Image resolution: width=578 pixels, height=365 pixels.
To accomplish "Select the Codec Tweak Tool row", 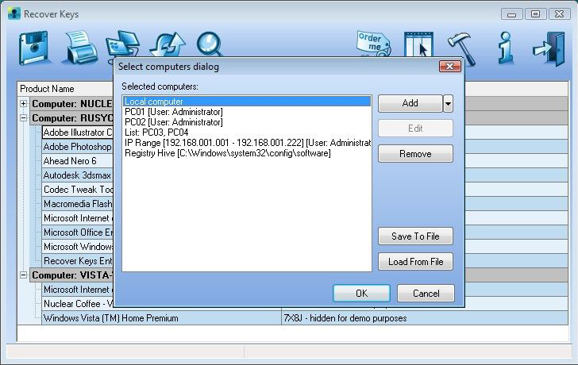I will coord(78,190).
